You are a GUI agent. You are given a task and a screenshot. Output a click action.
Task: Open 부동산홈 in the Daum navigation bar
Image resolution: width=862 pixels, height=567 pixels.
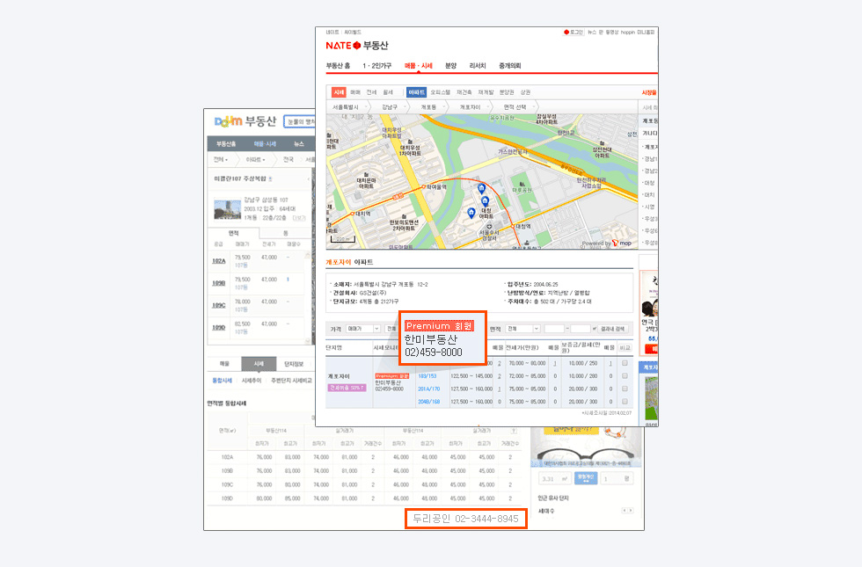pyautogui.click(x=226, y=144)
